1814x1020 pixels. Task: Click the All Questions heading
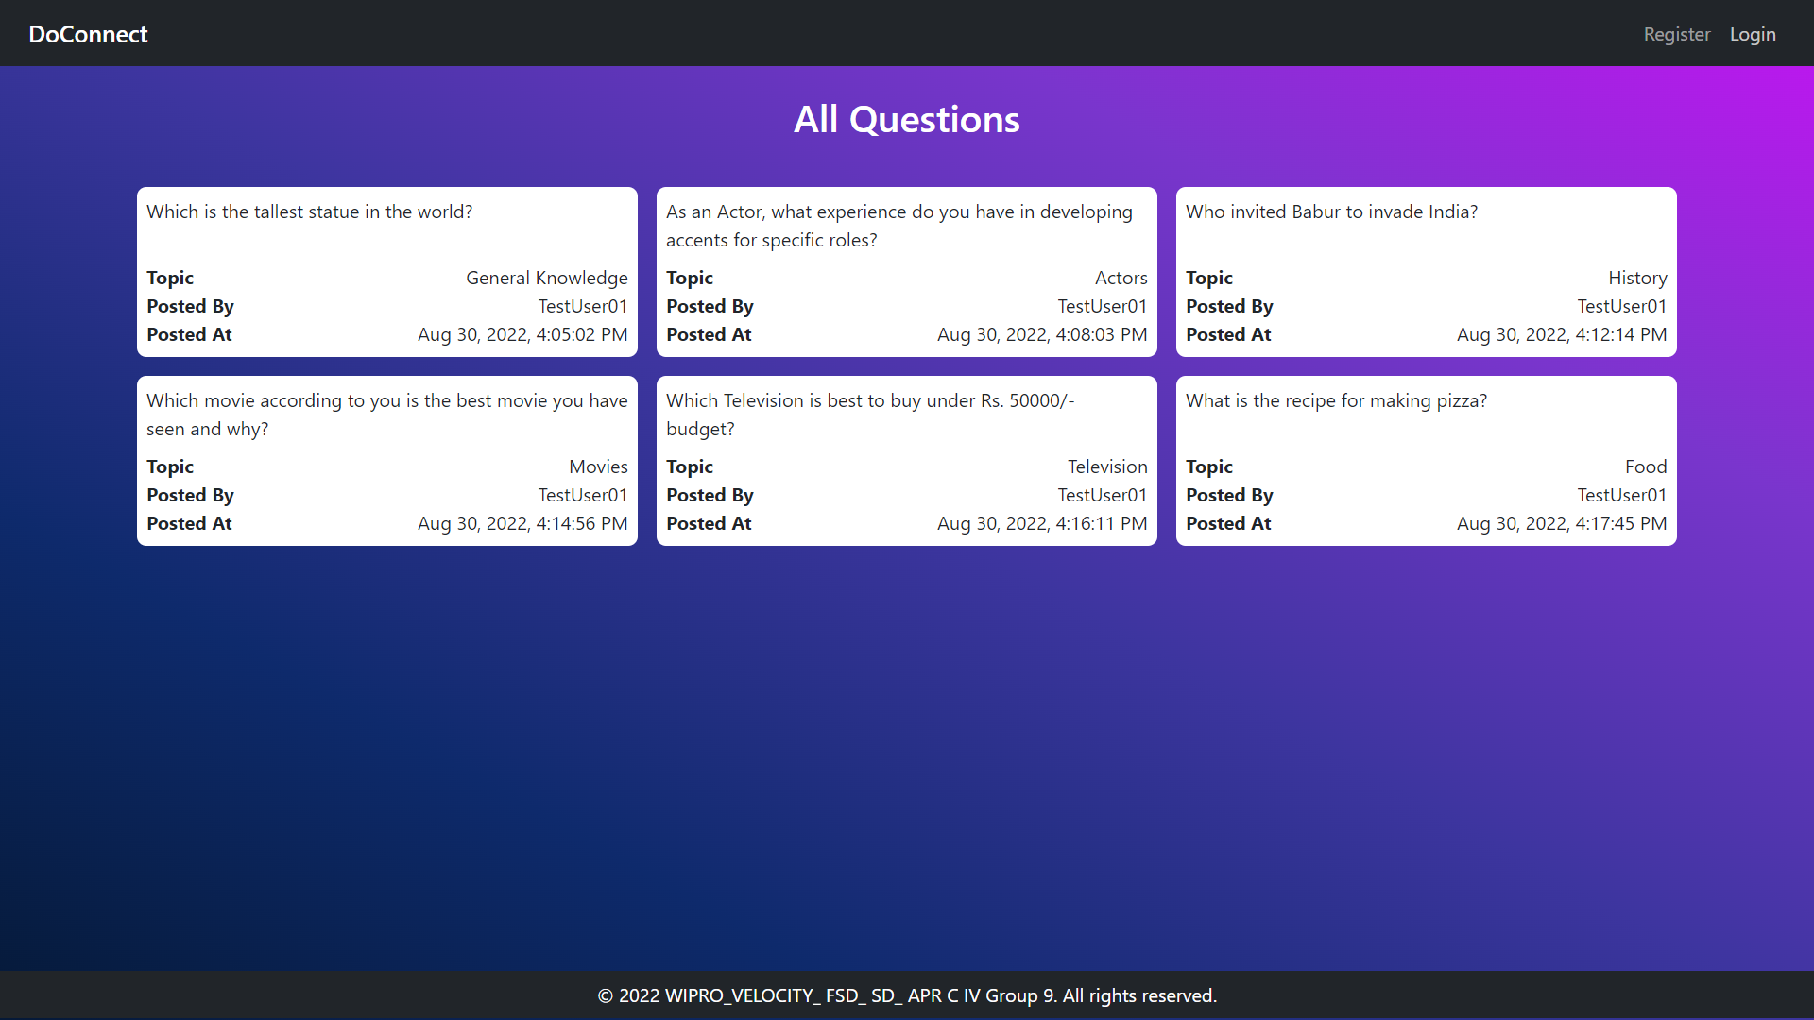pos(906,120)
